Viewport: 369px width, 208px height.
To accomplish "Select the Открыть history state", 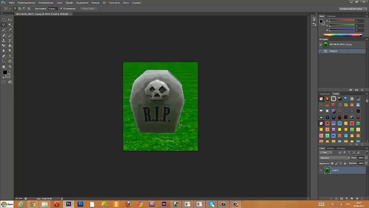I will (x=342, y=51).
